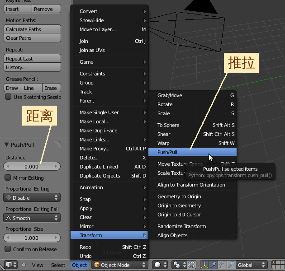Open the 3D View editor type selector
285x271 pixels.
(x=11, y=265)
